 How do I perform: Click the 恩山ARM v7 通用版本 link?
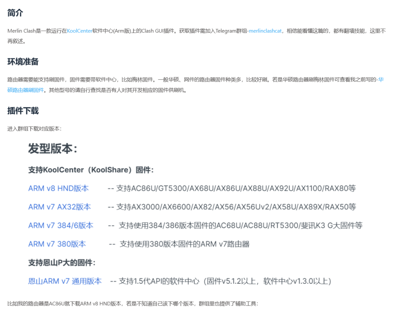coord(65,281)
